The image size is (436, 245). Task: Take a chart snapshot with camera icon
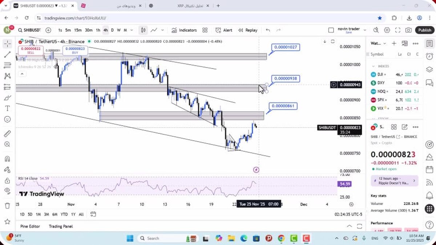click(x=409, y=30)
